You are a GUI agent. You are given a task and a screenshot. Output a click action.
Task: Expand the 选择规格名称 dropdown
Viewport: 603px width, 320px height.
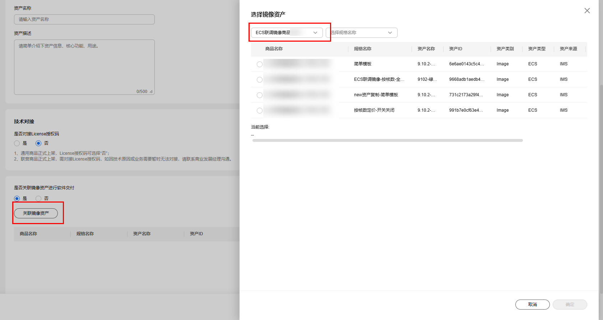[x=361, y=33]
